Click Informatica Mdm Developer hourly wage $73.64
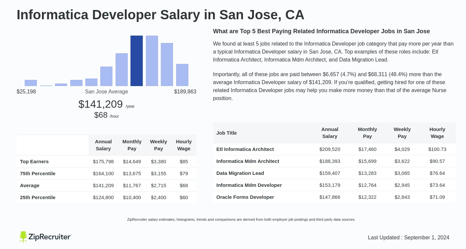This screenshot has height=249, width=466. click(x=437, y=185)
